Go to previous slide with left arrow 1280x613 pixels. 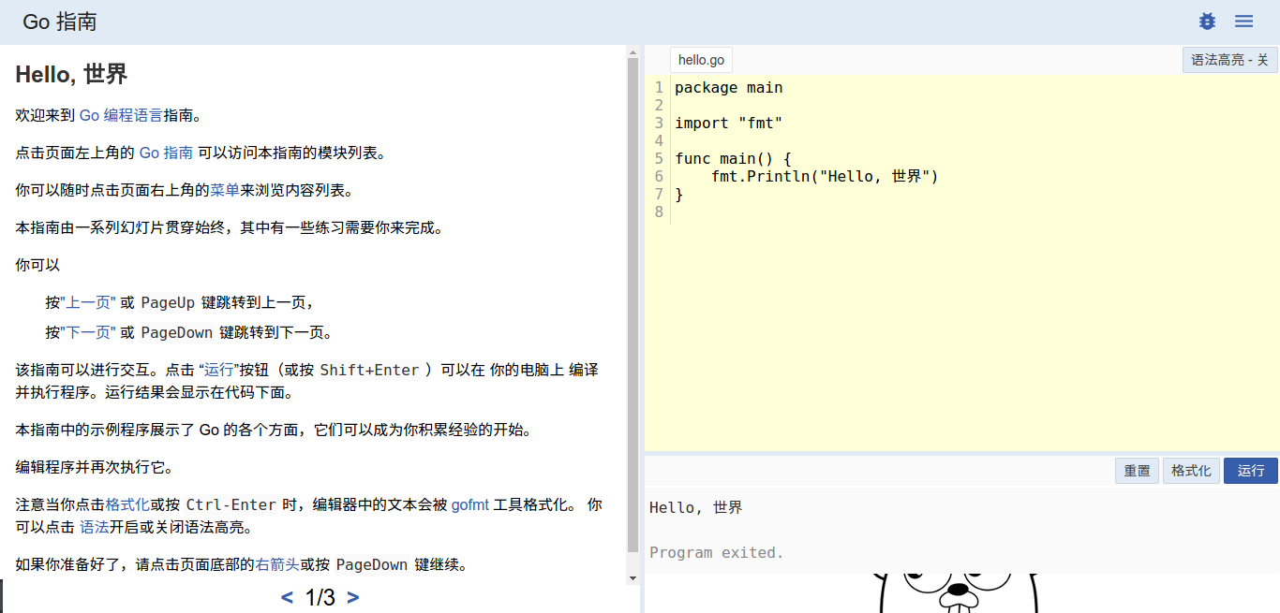(x=287, y=597)
